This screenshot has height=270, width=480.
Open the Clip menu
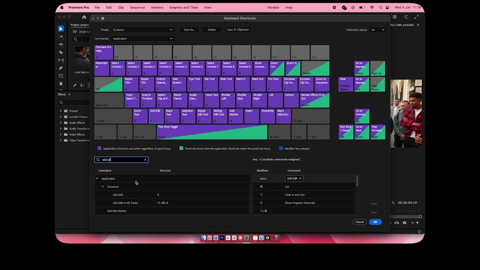click(x=121, y=7)
